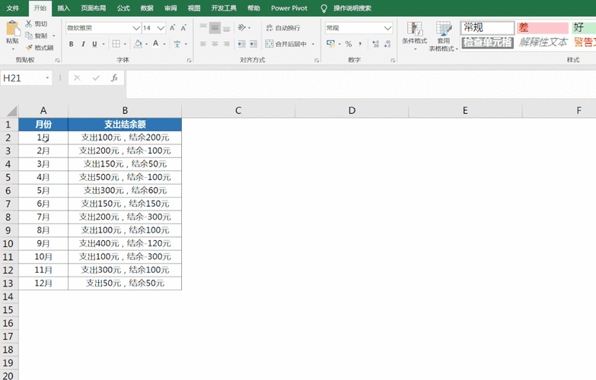Open alignment group dialog launcher
The image size is (596, 380).
[x=317, y=60]
